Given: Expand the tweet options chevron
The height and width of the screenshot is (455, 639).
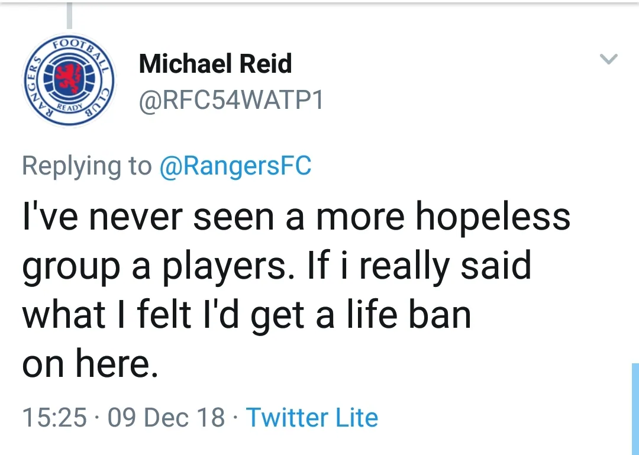Looking at the screenshot, I should pyautogui.click(x=608, y=59).
